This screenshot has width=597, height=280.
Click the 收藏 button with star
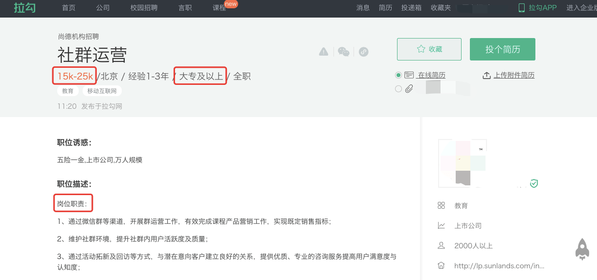(x=429, y=49)
